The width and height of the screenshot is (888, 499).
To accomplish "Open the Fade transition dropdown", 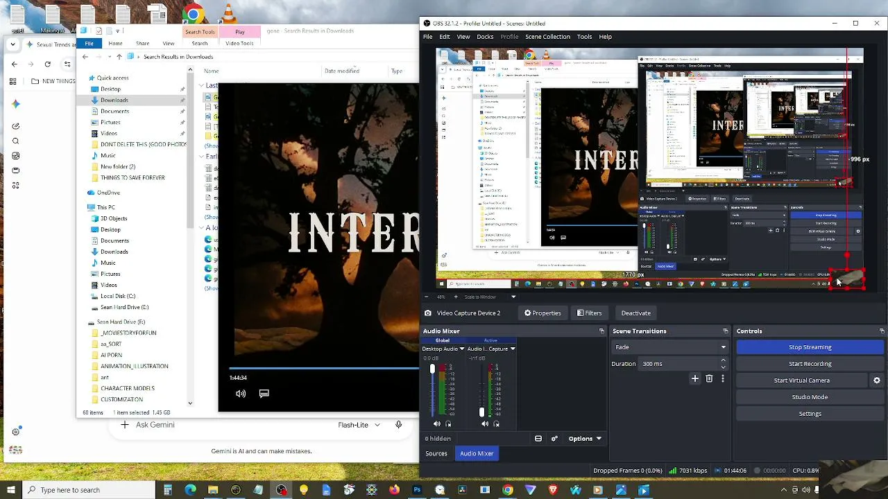I will coord(669,347).
